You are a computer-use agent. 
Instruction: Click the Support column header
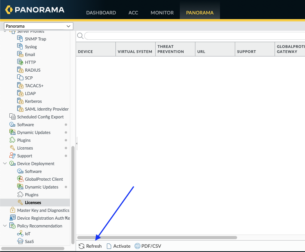(x=255, y=49)
